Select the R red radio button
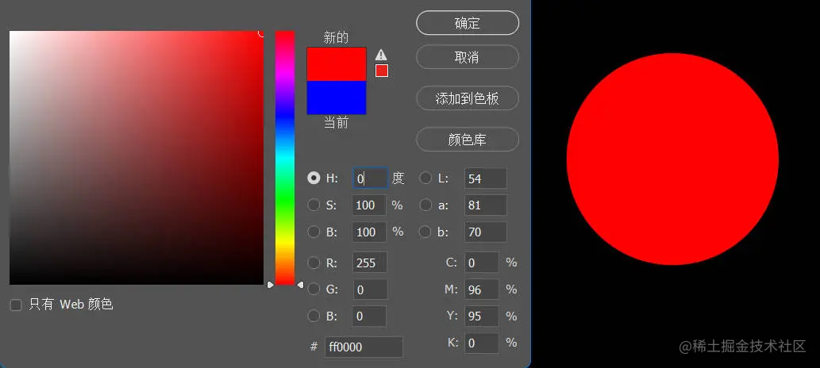This screenshot has width=820, height=368. tap(314, 263)
